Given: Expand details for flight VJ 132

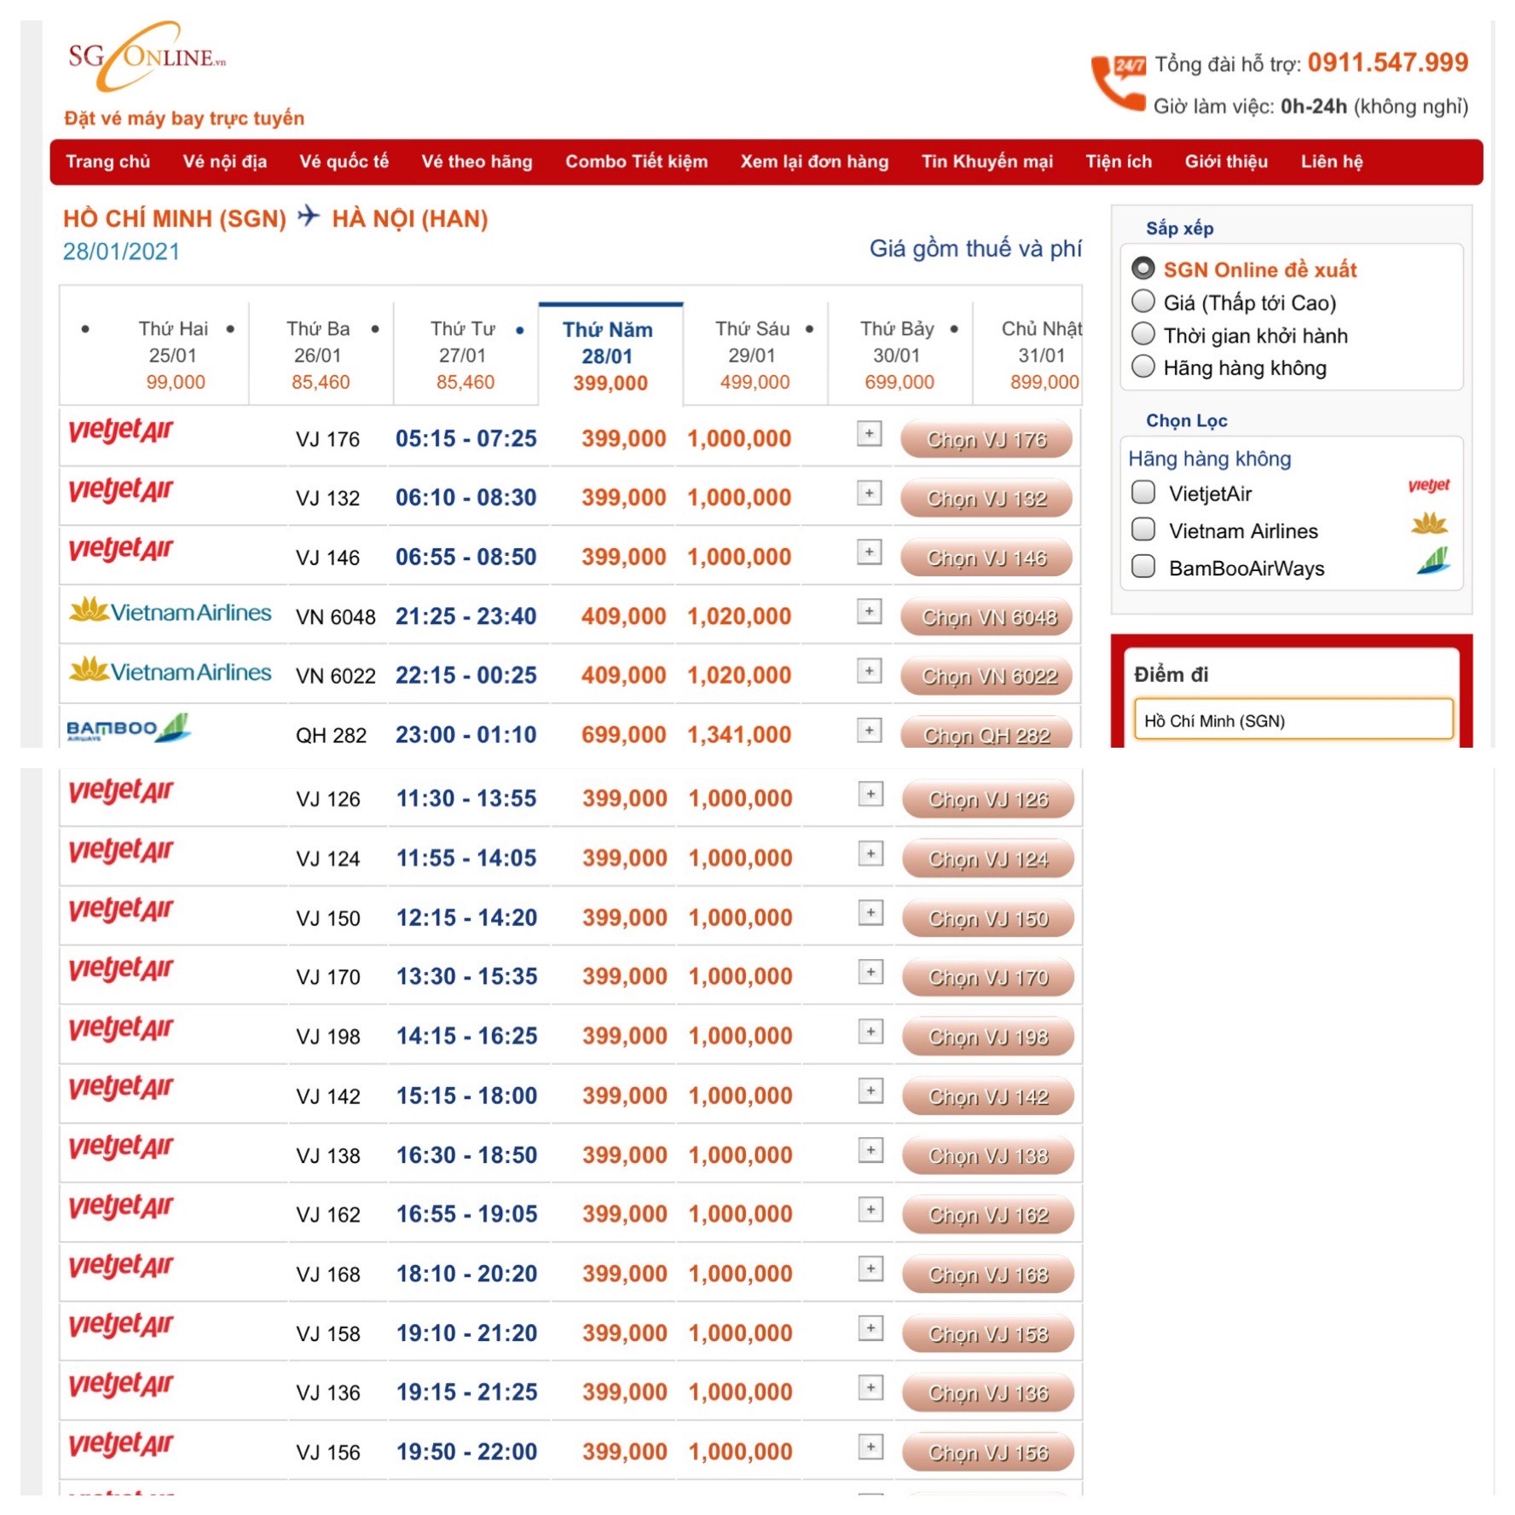Looking at the screenshot, I should 869,493.
